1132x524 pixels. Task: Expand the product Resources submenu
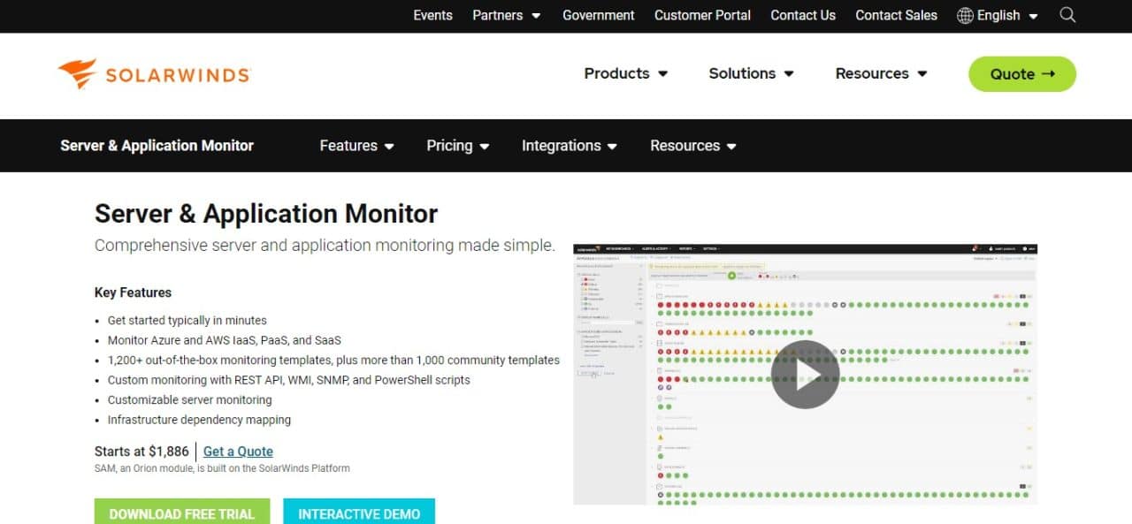(693, 146)
